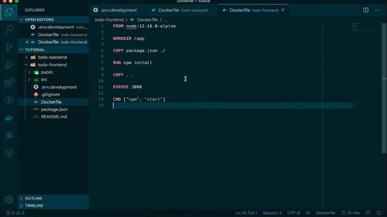The height and width of the screenshot is (217, 387).
Task: Close the todo-frontend Dockerfile tab
Action: click(283, 10)
